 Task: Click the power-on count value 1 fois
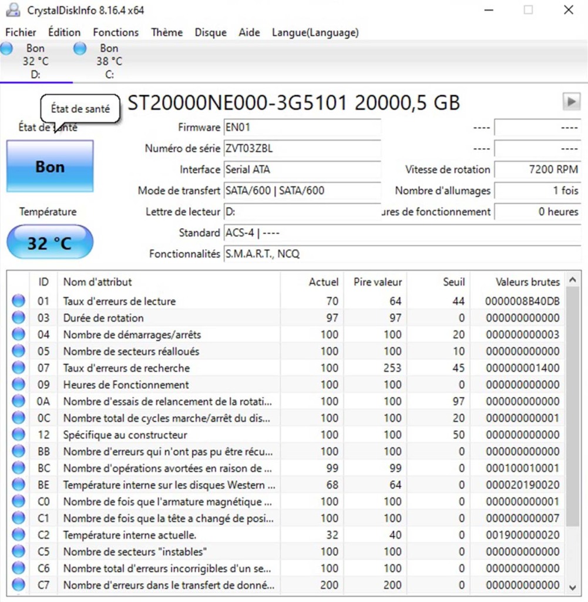coord(537,190)
